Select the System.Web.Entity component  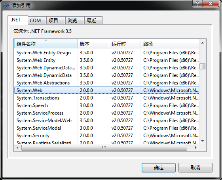tap(107, 60)
